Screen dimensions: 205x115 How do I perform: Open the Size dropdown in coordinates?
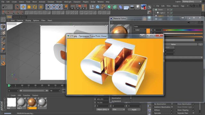click(119, 110)
